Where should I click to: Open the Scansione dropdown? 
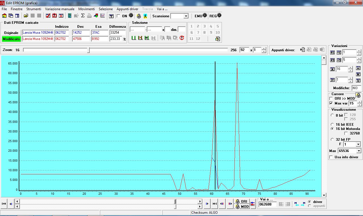[186, 16]
